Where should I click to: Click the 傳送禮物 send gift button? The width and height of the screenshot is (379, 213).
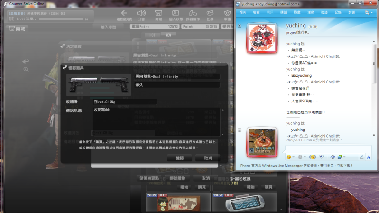[x=177, y=178]
